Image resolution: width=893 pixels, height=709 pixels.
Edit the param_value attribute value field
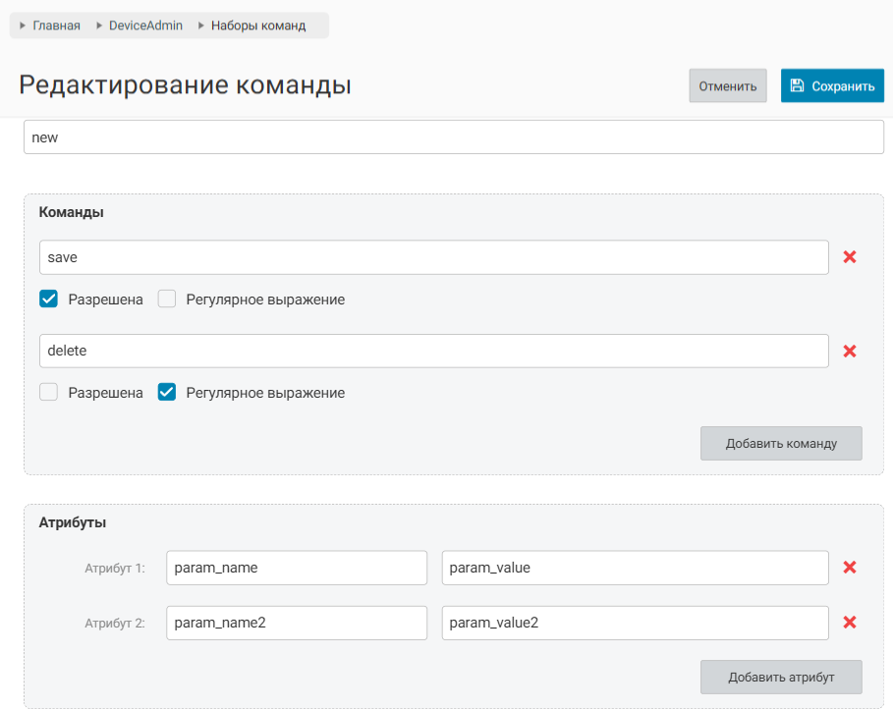point(635,568)
